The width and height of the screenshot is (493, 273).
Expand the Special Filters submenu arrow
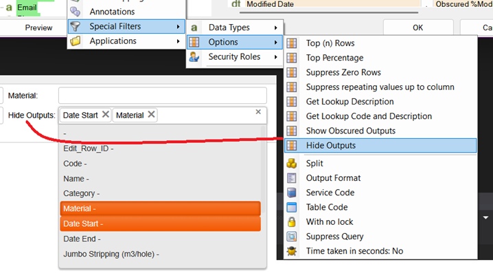[x=179, y=26]
